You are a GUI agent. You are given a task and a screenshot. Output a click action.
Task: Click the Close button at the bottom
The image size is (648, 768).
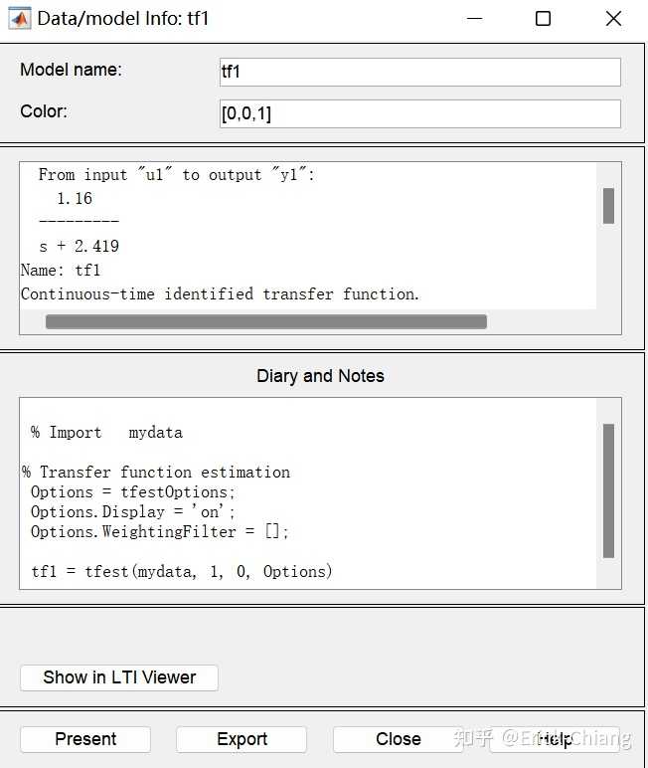coord(398,739)
